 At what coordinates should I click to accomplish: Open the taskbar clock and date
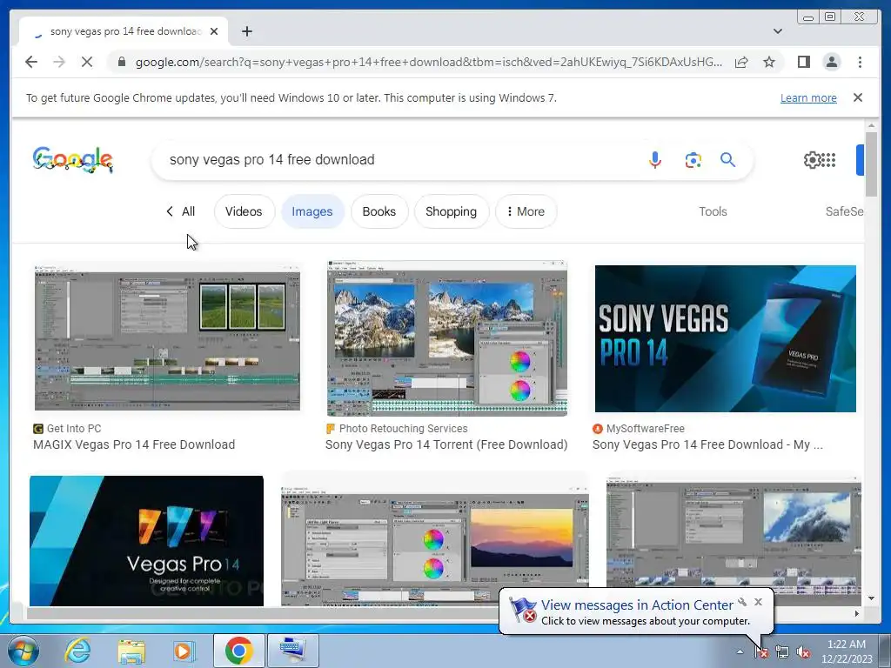pos(846,651)
